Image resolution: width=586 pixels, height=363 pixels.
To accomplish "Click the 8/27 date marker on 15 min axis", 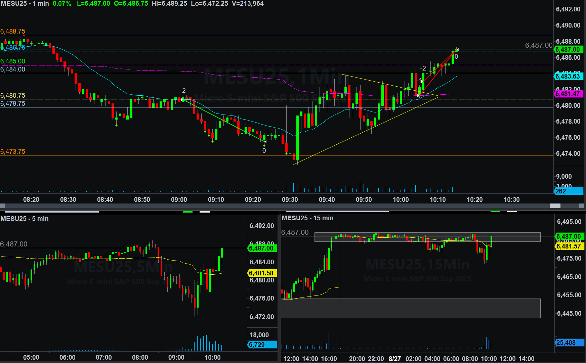I will (x=394, y=359).
